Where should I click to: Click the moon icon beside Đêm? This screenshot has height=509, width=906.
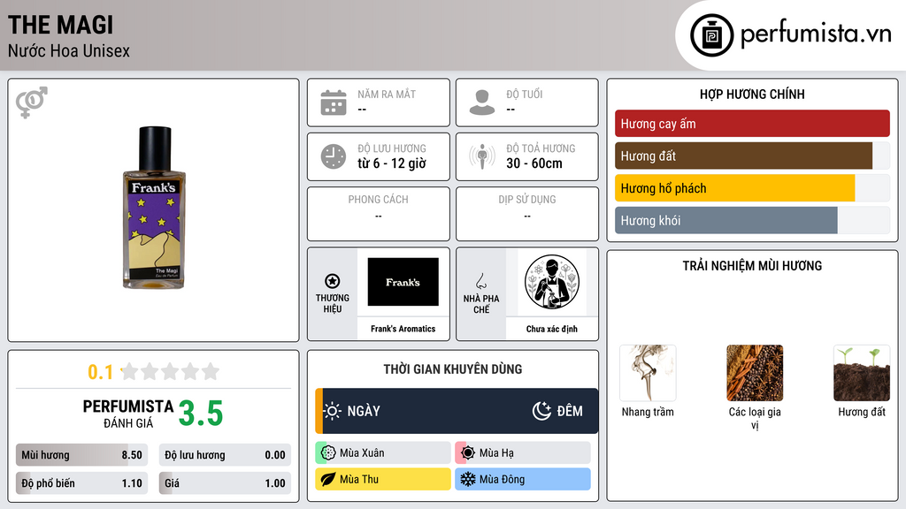click(541, 411)
